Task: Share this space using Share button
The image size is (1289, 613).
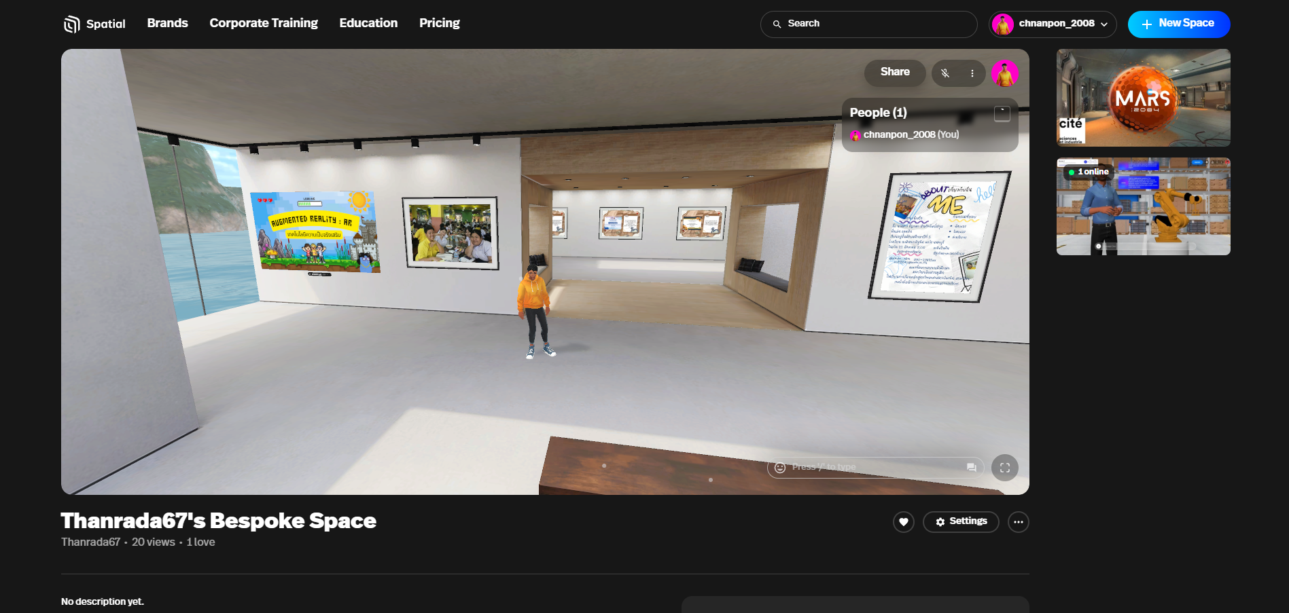Action: coord(894,73)
